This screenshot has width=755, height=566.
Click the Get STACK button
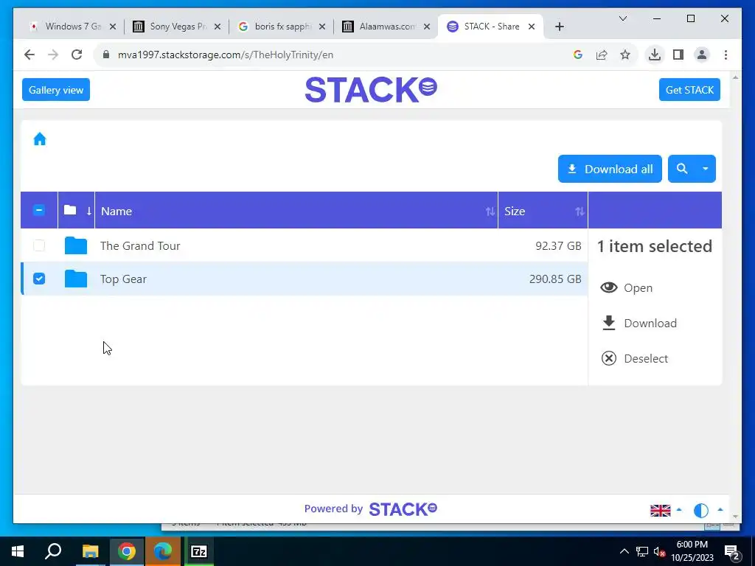click(689, 89)
